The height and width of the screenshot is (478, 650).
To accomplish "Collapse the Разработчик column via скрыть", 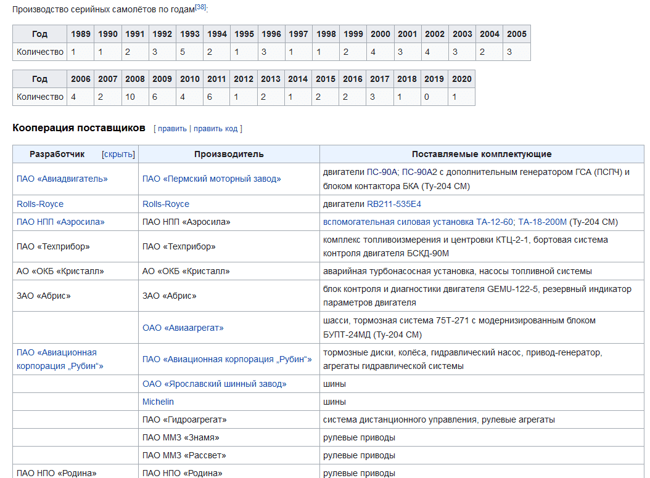I will coord(118,154).
